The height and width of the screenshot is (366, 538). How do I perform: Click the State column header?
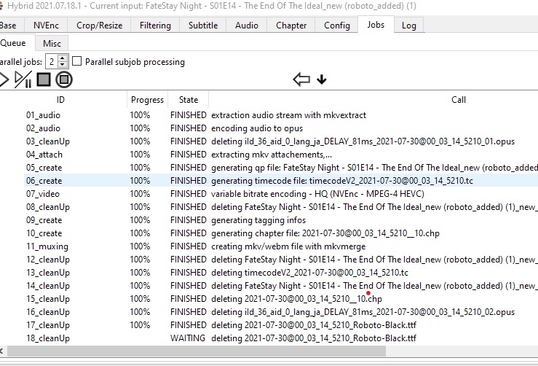pos(188,100)
